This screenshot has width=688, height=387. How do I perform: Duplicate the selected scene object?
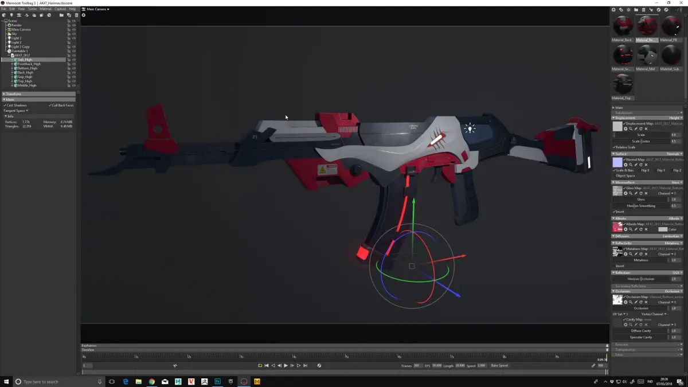tap(69, 15)
